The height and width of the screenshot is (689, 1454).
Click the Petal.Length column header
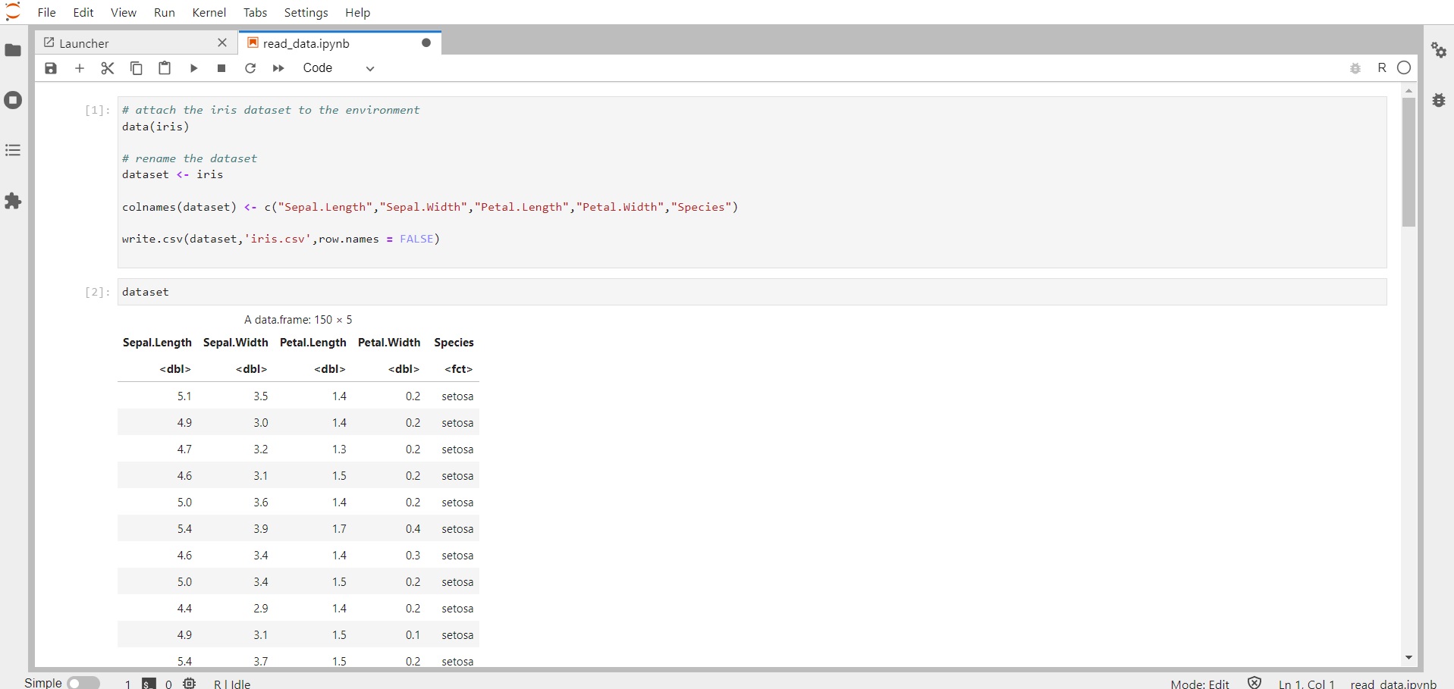312,343
